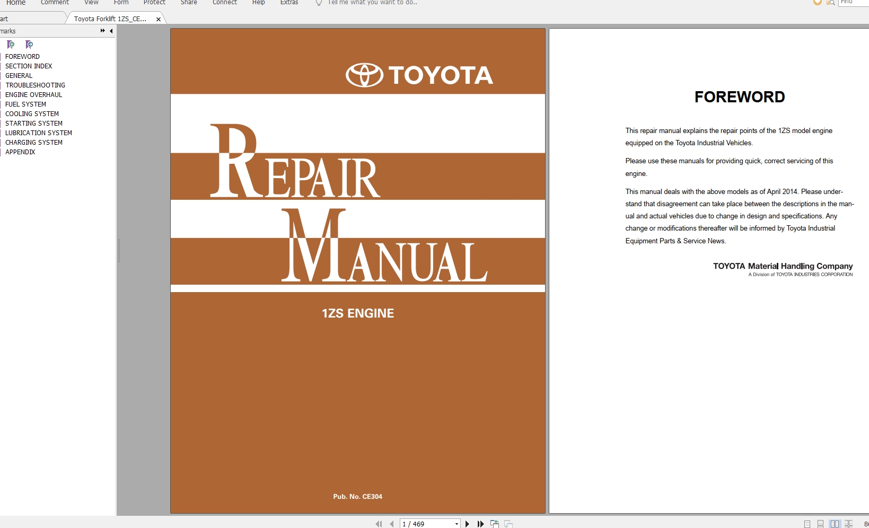
Task: Close the Toyota Forklift 1ZS document tab
Action: pos(159,19)
